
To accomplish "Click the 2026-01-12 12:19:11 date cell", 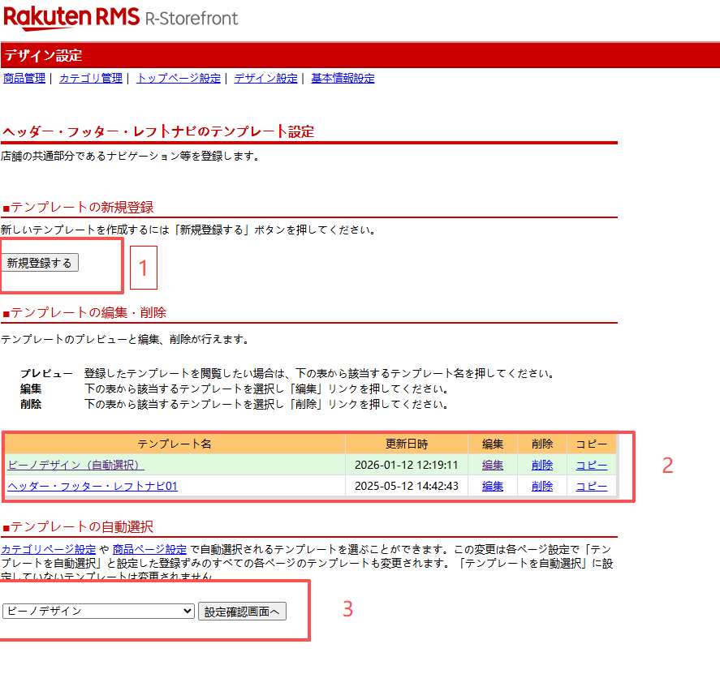I will (x=407, y=465).
